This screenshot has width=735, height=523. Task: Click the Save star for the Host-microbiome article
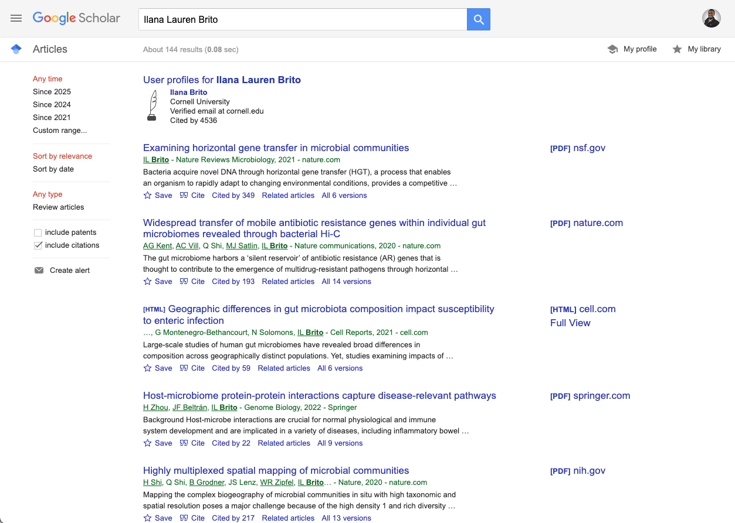(147, 443)
